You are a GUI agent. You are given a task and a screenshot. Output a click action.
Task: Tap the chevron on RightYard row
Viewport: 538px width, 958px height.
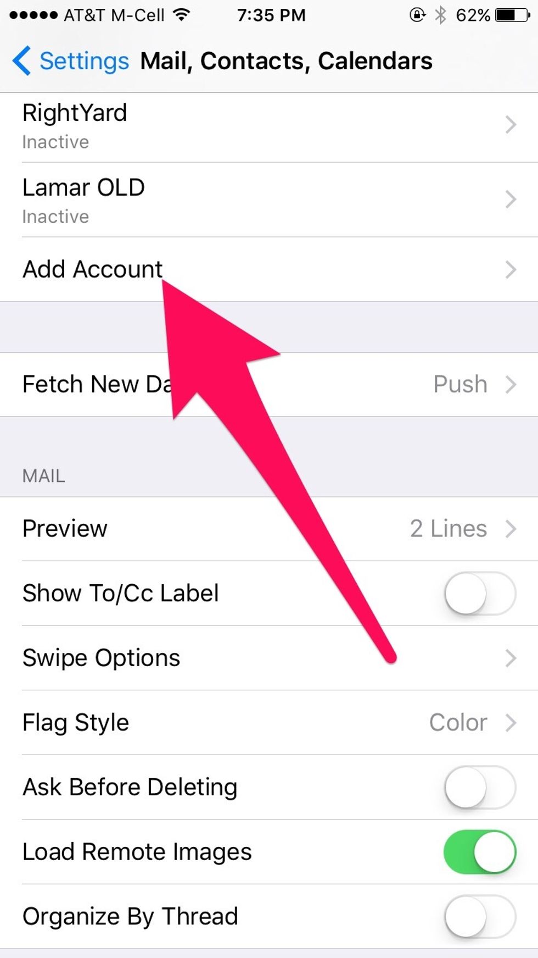511,125
